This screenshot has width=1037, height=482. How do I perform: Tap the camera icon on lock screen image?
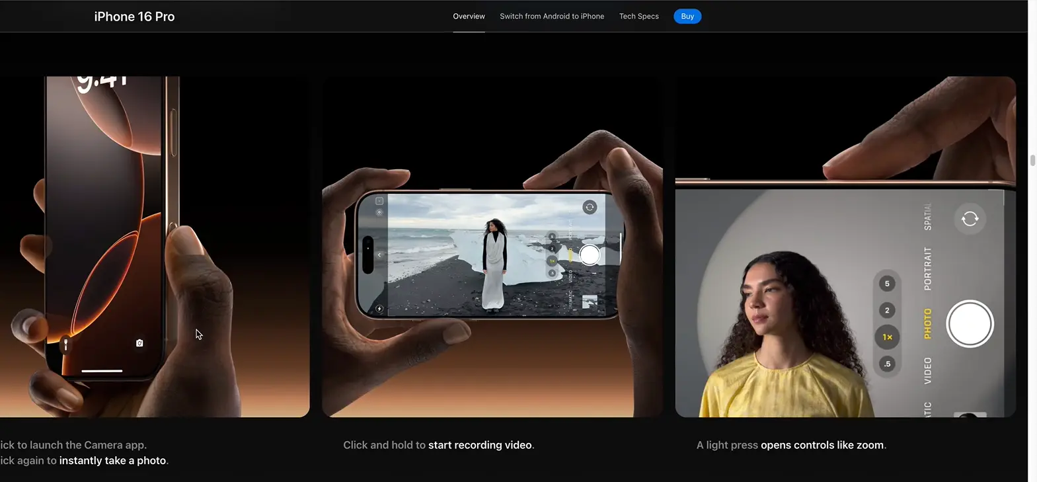139,343
